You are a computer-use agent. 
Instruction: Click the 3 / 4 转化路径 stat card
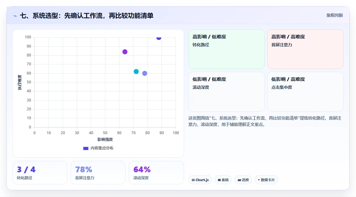coord(40,173)
